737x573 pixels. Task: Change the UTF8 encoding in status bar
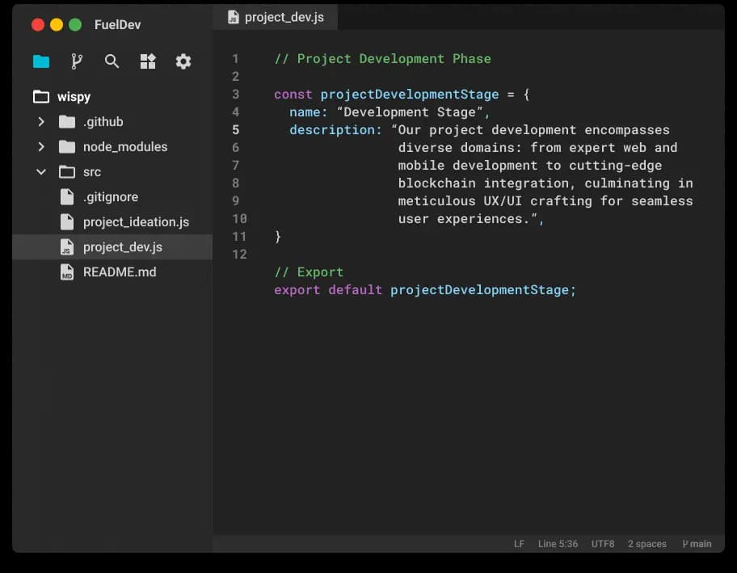(x=602, y=544)
